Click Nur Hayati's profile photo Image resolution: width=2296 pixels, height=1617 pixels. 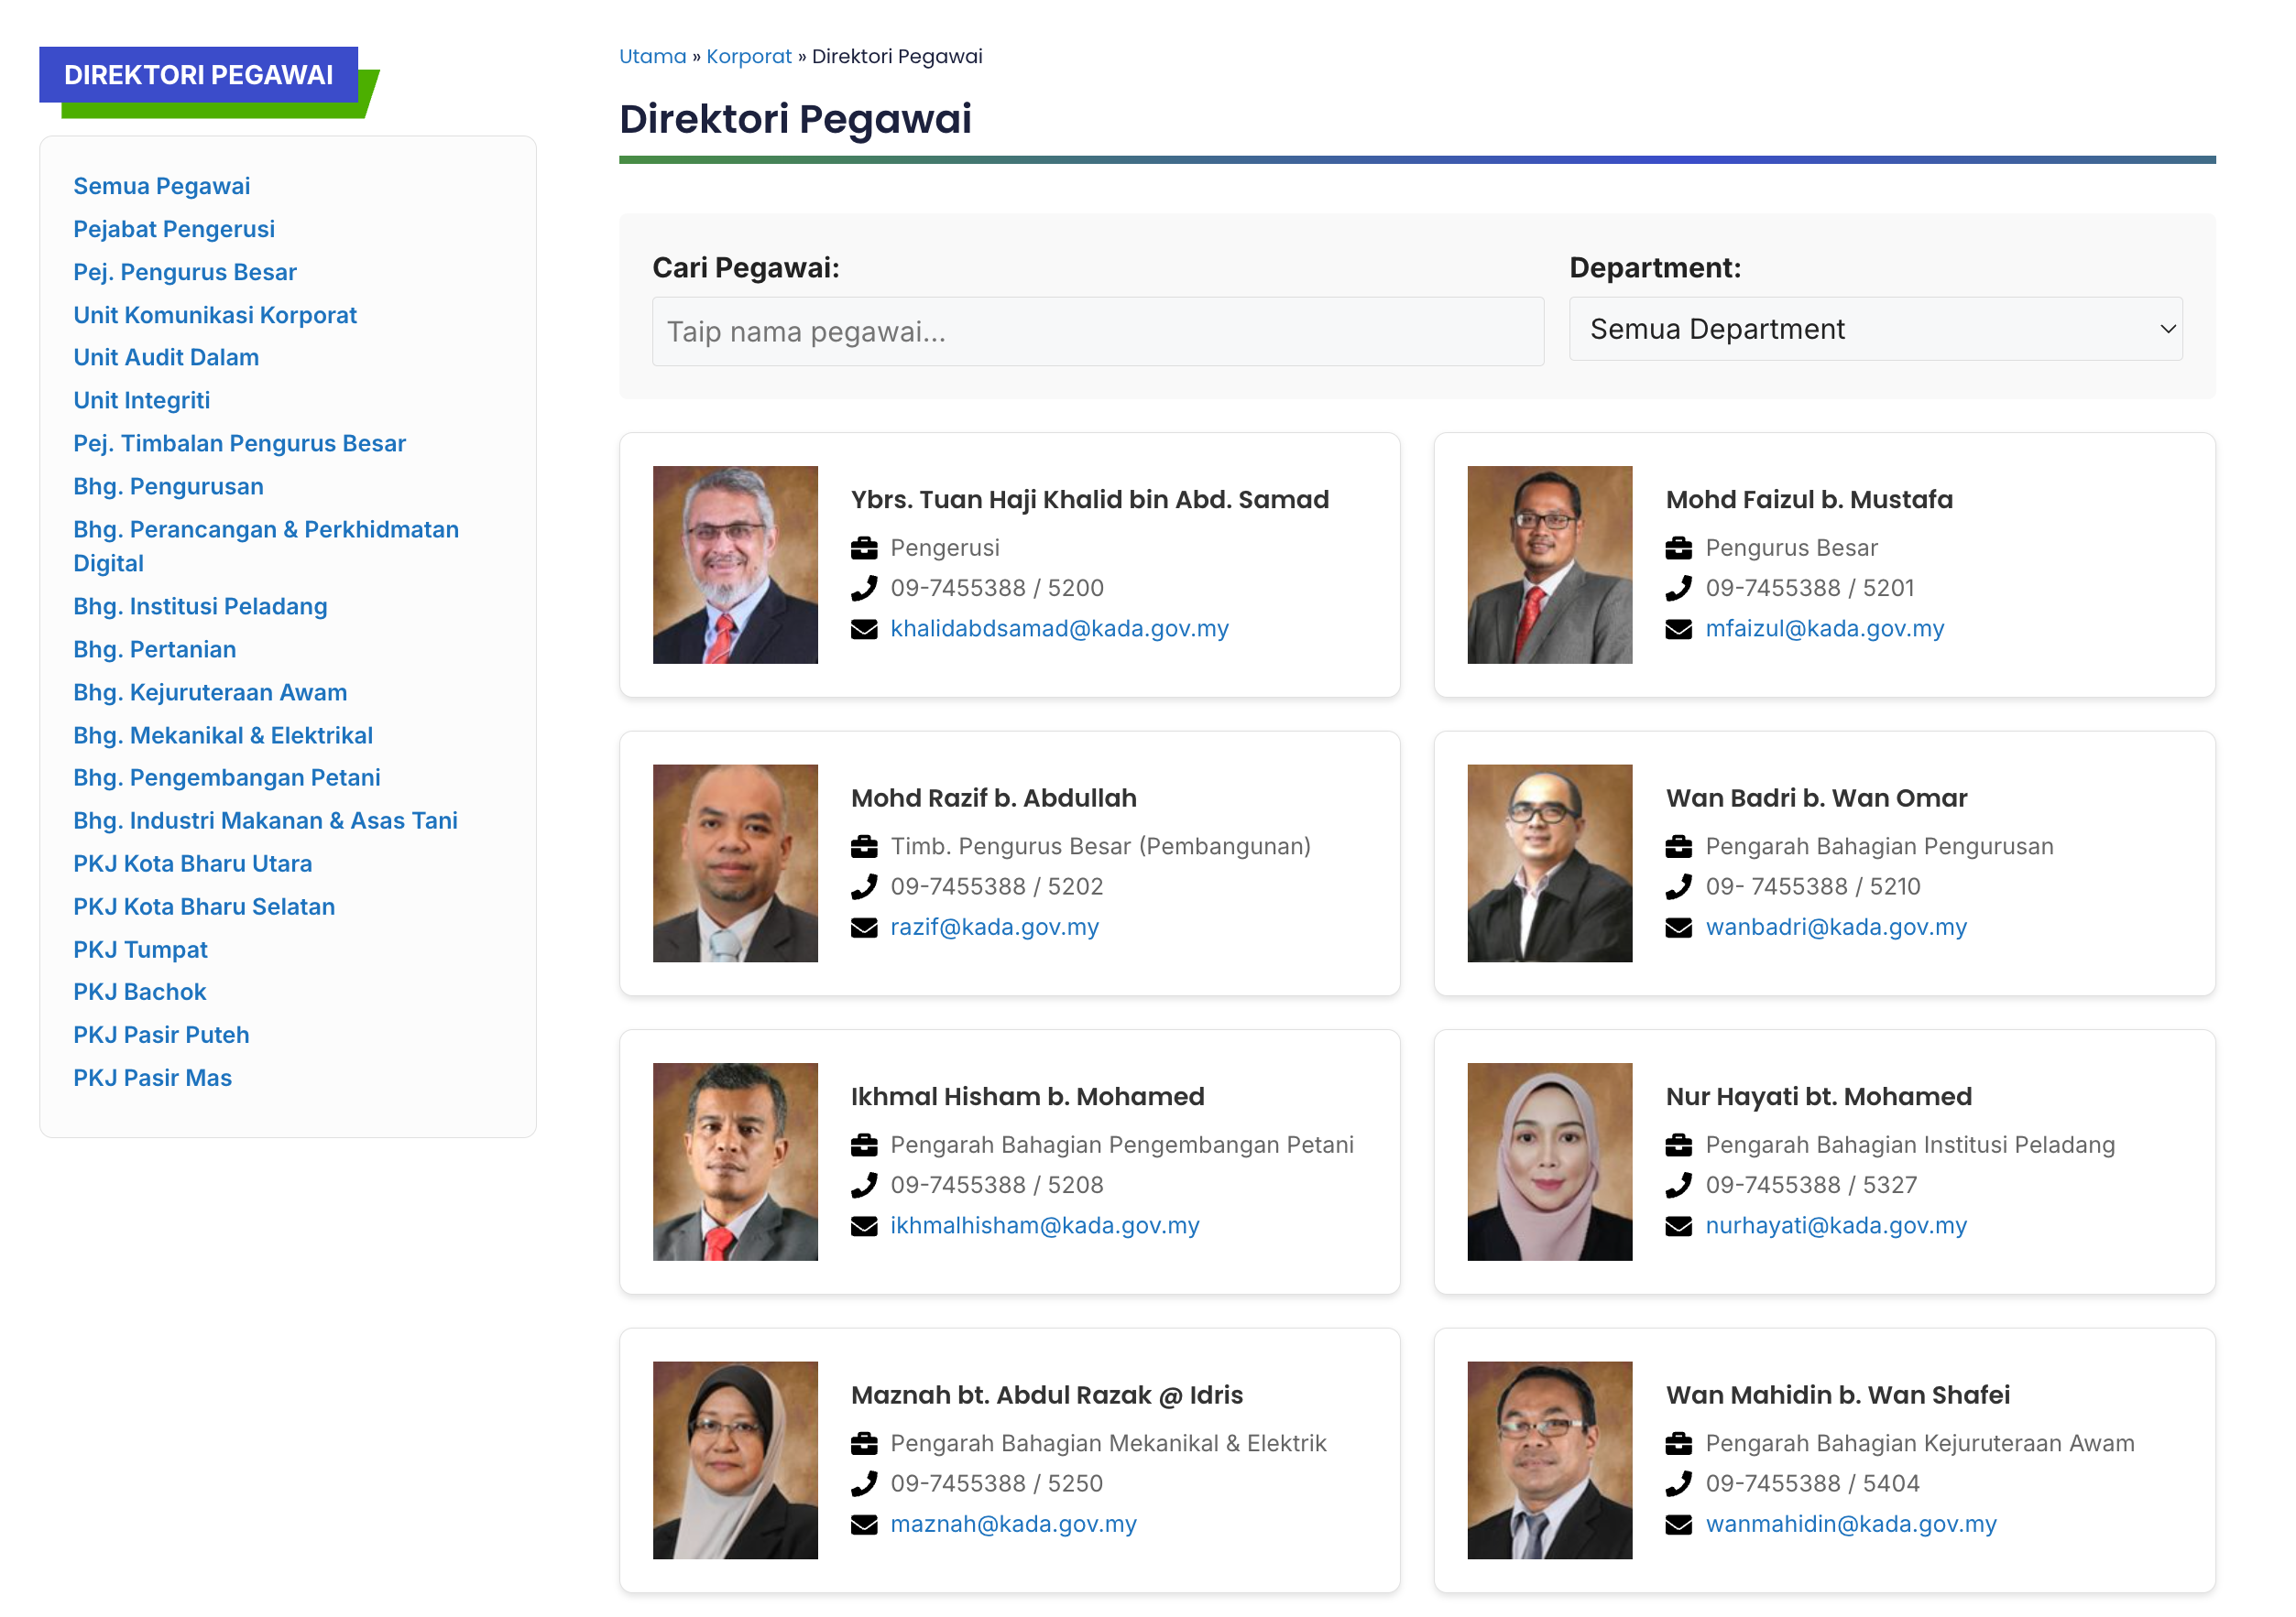[x=1549, y=1161]
